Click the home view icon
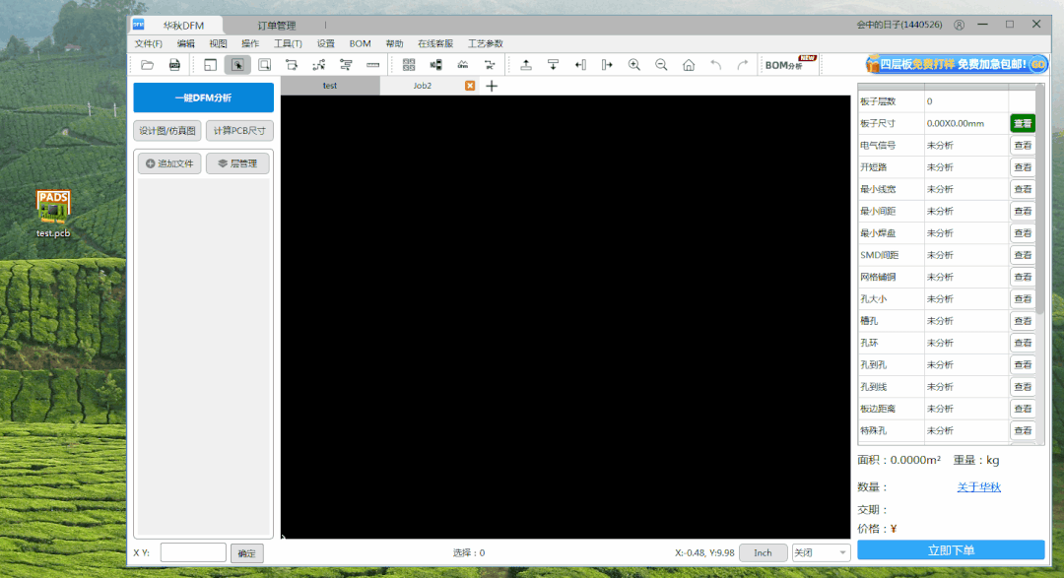The image size is (1064, 578). point(689,65)
